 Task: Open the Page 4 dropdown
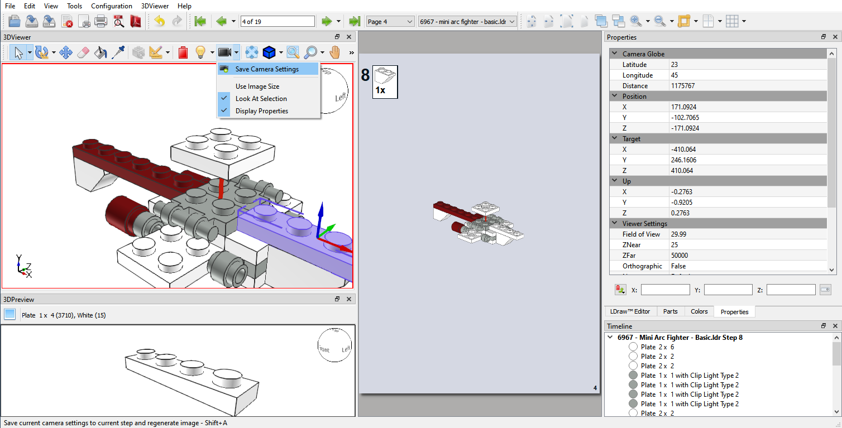tap(390, 21)
